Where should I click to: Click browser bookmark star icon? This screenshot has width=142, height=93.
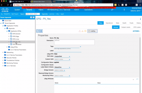[x=112, y=5]
